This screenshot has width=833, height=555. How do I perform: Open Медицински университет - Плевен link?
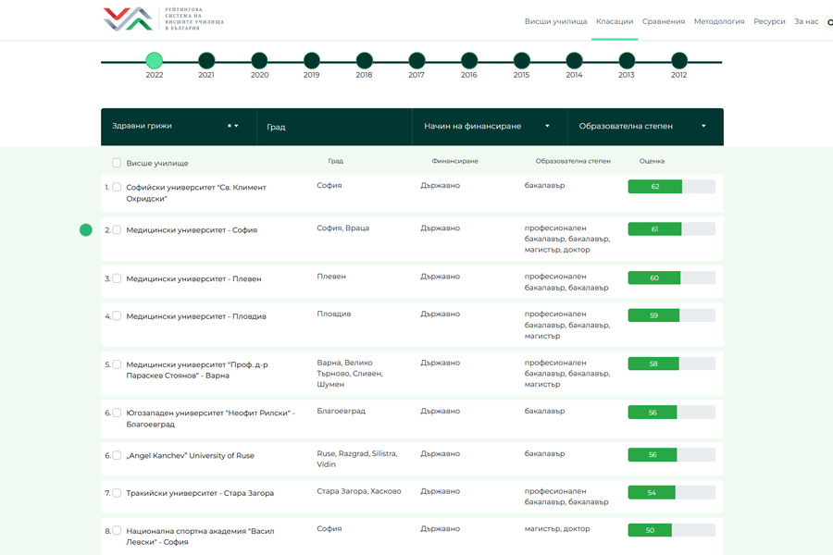pos(194,278)
